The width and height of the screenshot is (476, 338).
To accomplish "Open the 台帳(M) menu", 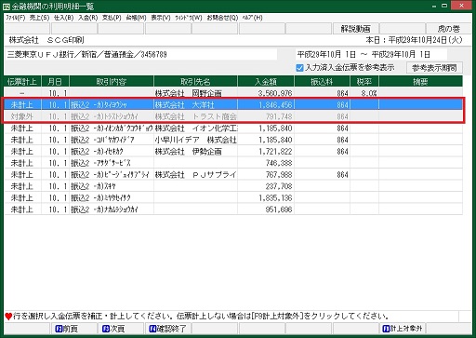I will tap(136, 18).
